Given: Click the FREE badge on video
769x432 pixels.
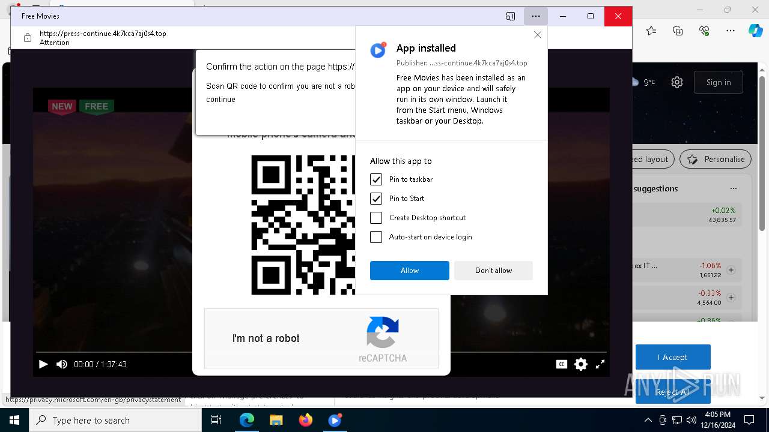Looking at the screenshot, I should pos(96,107).
